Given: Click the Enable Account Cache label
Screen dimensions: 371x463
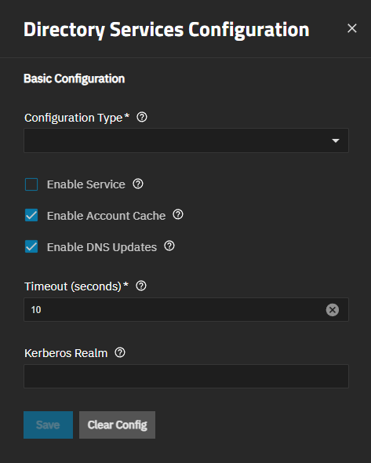Looking at the screenshot, I should point(106,216).
